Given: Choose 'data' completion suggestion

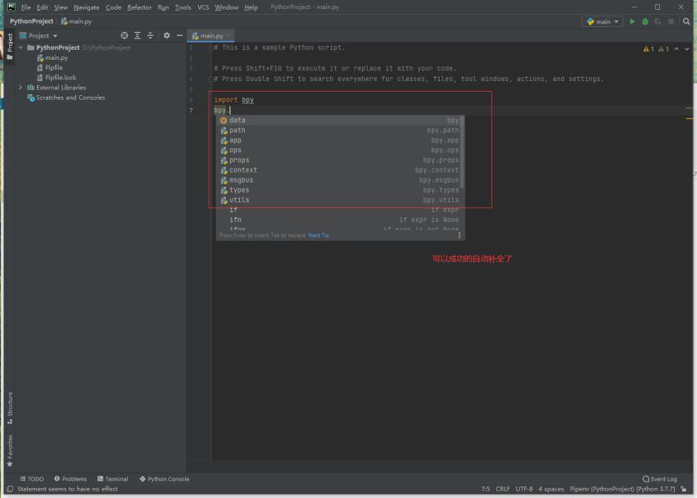Looking at the screenshot, I should click(x=339, y=120).
